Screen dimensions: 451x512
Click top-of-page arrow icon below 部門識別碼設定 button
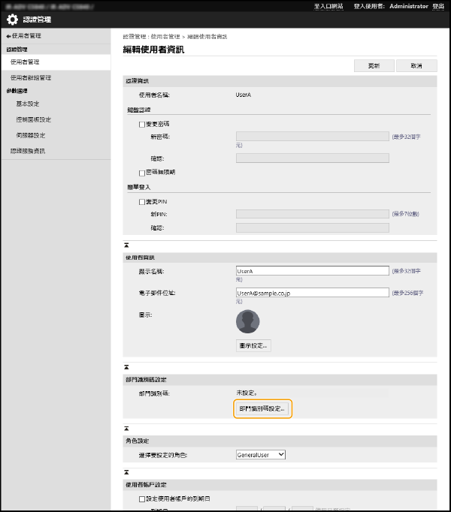pos(126,427)
